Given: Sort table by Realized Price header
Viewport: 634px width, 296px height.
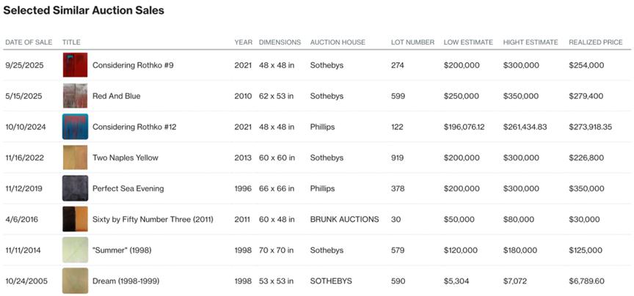Looking at the screenshot, I should click(596, 42).
